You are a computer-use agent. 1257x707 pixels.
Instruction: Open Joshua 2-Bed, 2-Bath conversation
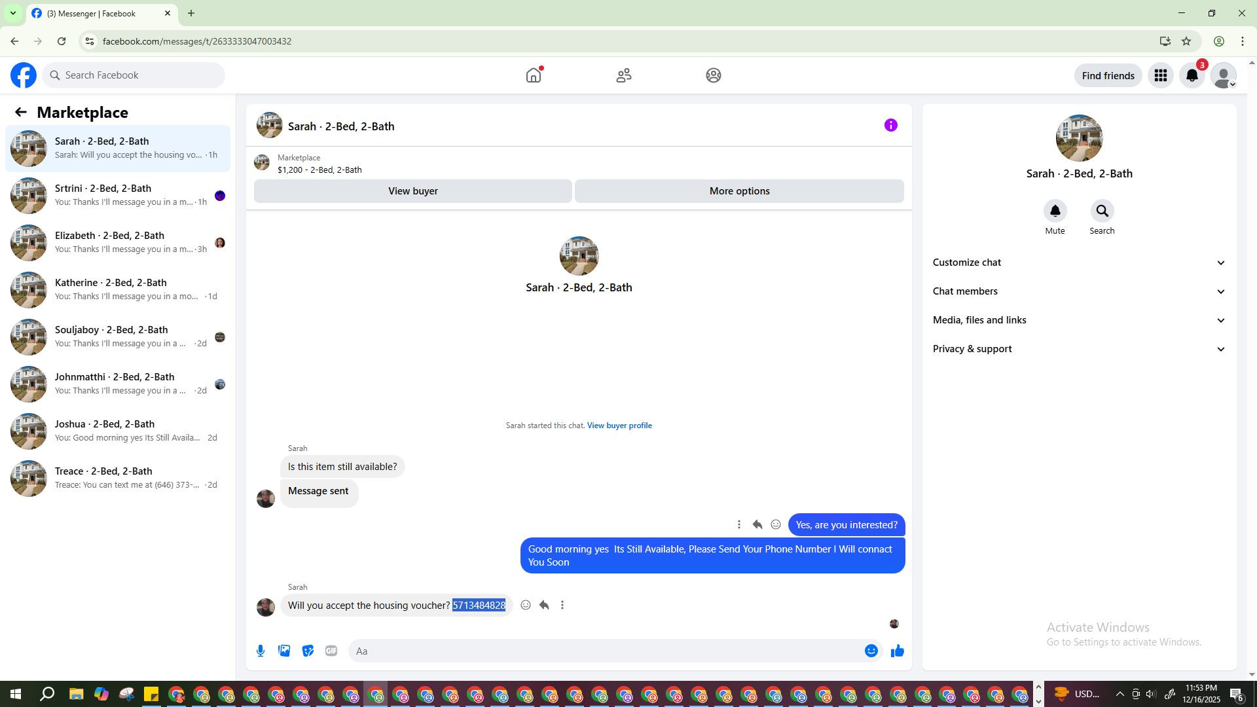[118, 431]
